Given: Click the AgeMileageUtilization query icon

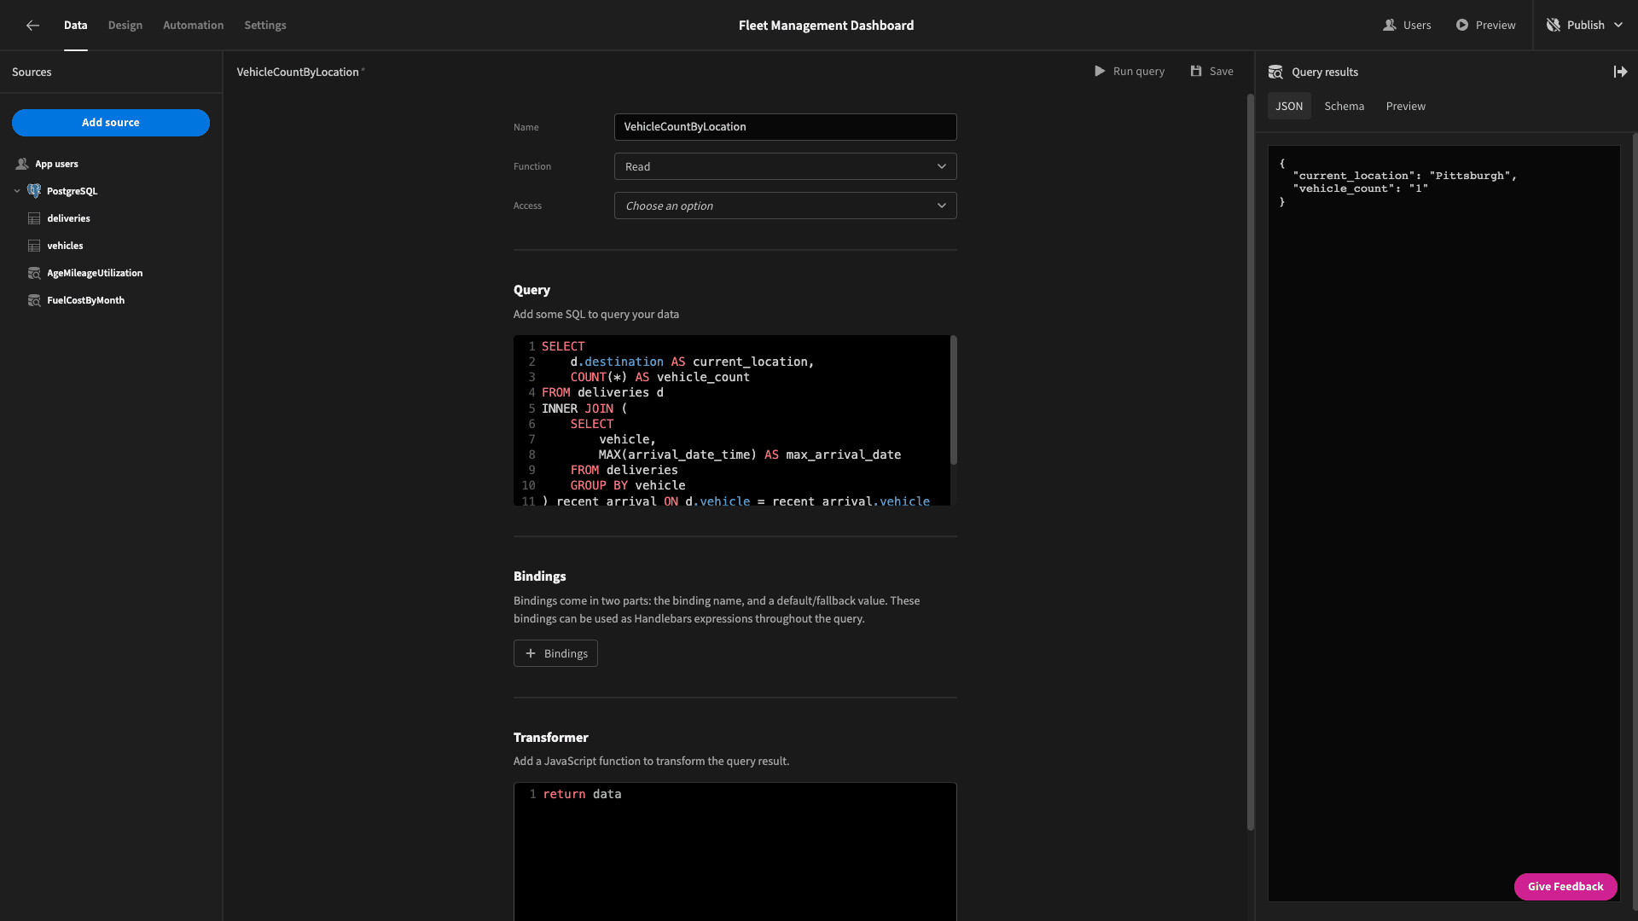Looking at the screenshot, I should [x=34, y=273].
